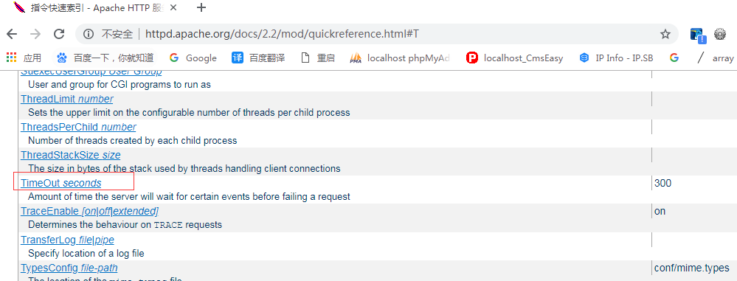Open the ThreadLimit number link
This screenshot has width=737, height=281.
pyautogui.click(x=66, y=99)
